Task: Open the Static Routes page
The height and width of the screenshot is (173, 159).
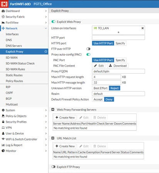Action: pyautogui.click(x=14, y=75)
